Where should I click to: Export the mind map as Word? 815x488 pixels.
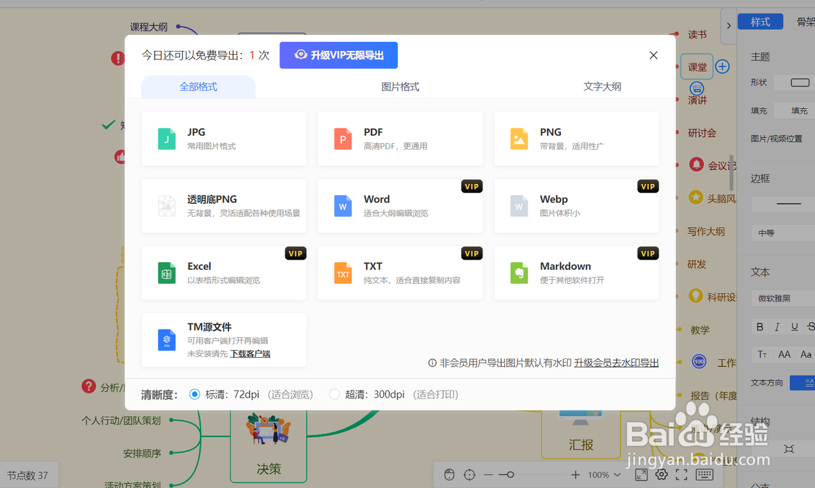pos(400,206)
